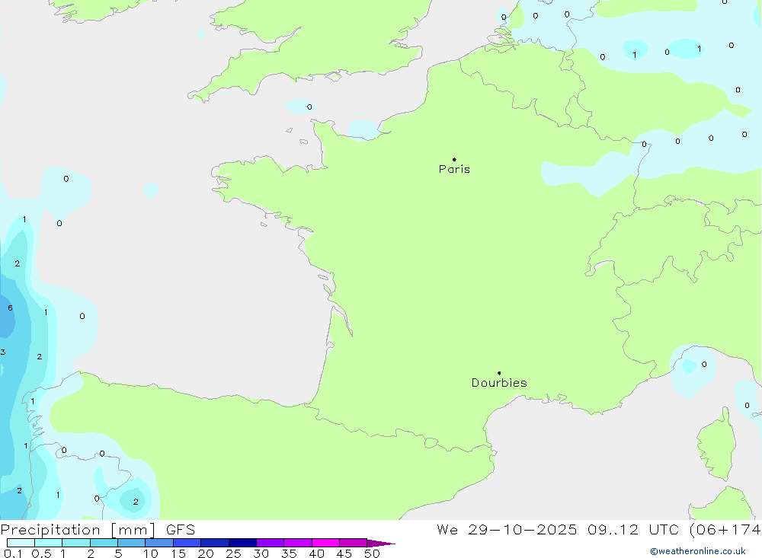Click the 25 legend scale label
Viewport: 762px width, 558px height.
[234, 553]
